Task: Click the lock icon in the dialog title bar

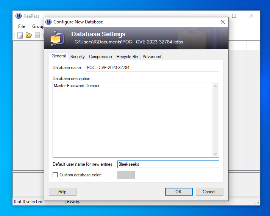Action: 48,22
